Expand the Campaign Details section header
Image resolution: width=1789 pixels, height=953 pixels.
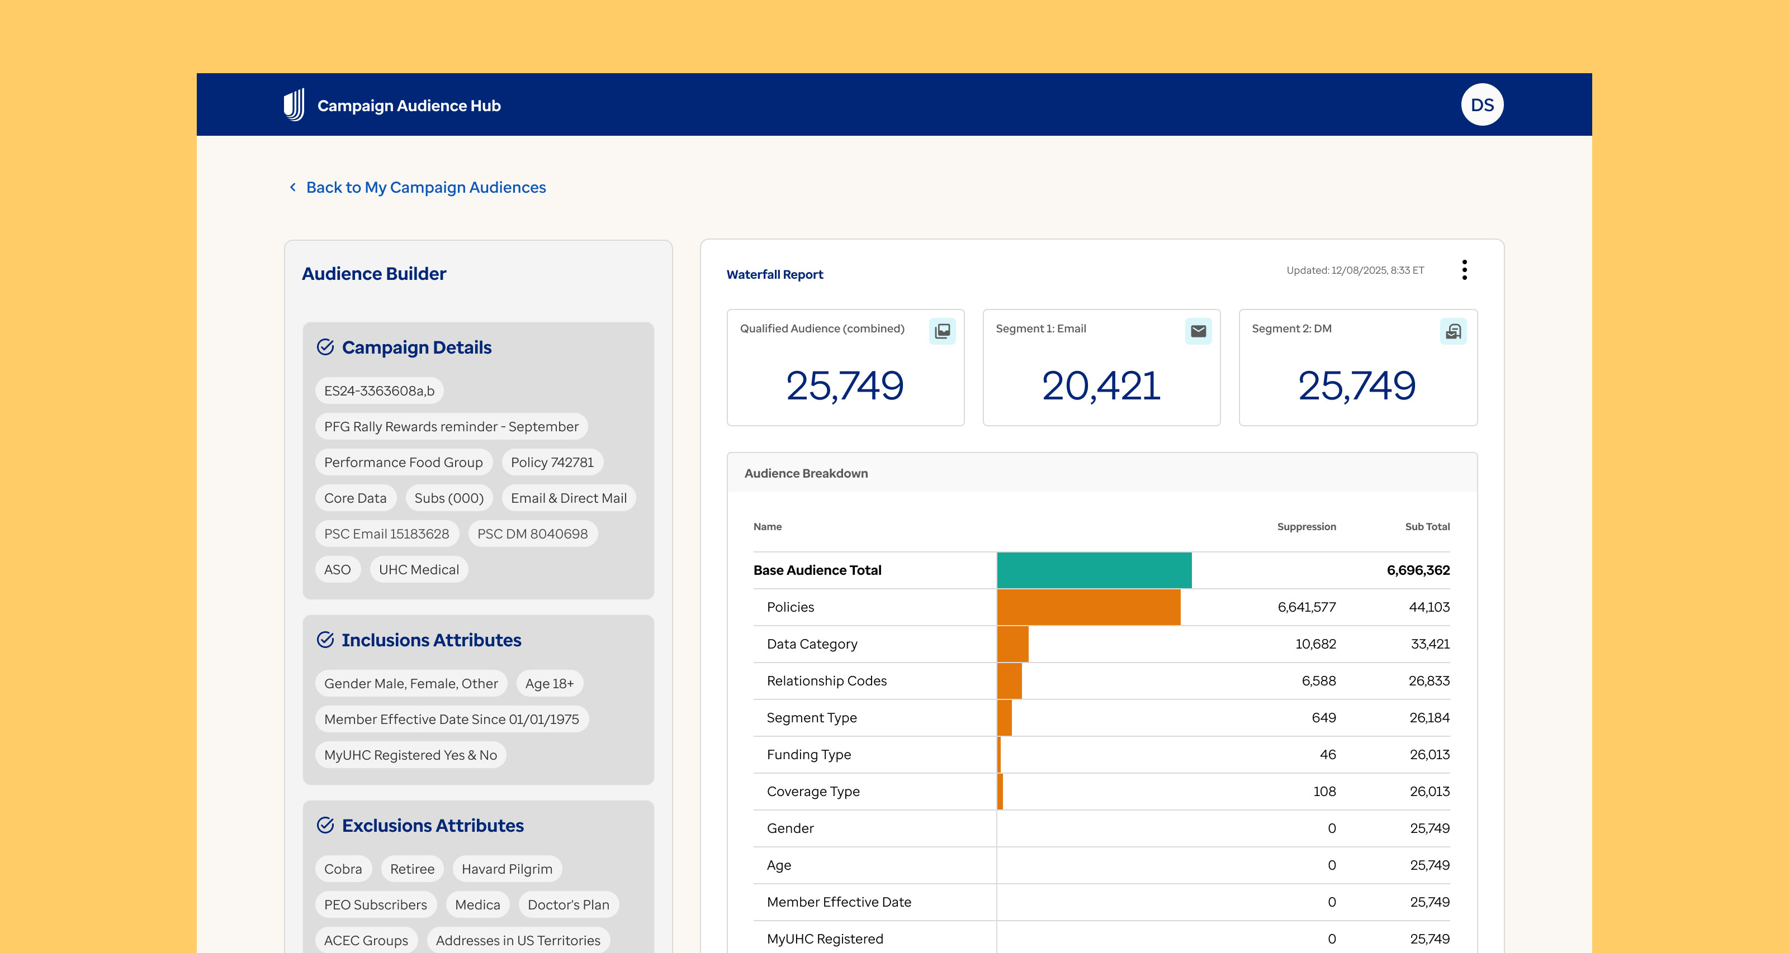click(x=416, y=347)
